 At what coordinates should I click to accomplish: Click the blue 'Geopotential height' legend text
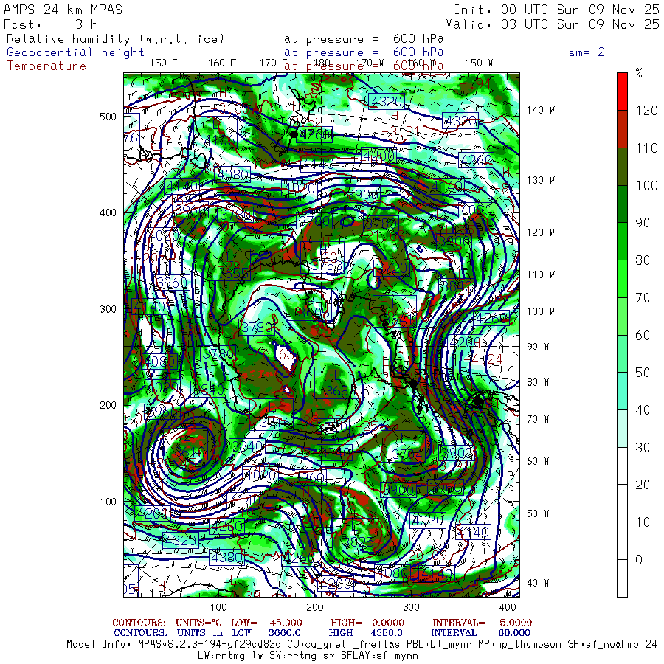point(76,52)
